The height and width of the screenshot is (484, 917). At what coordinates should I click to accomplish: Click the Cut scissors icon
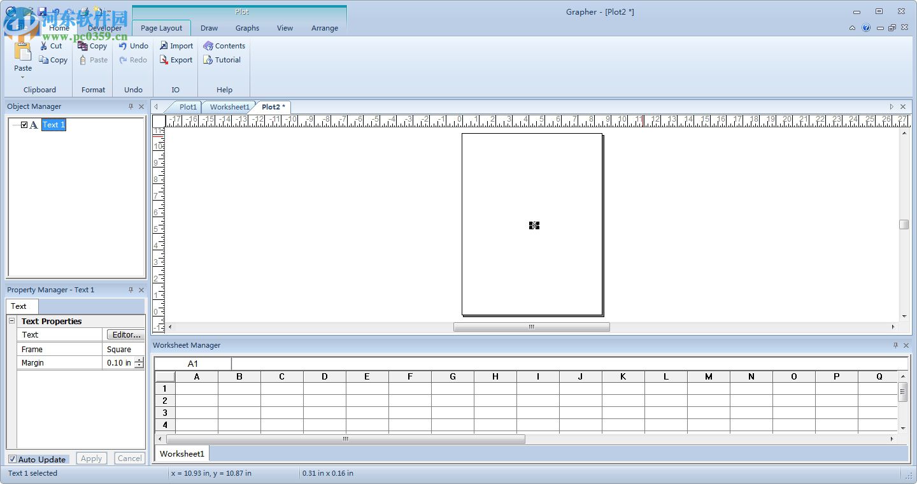pyautogui.click(x=43, y=46)
